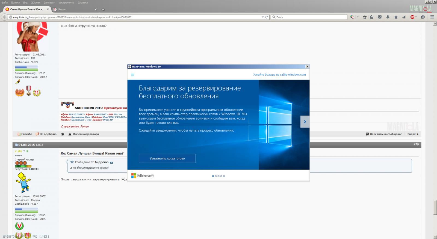
Task: Open the hamburger menu in Windows 10 dialog
Action: (132, 75)
